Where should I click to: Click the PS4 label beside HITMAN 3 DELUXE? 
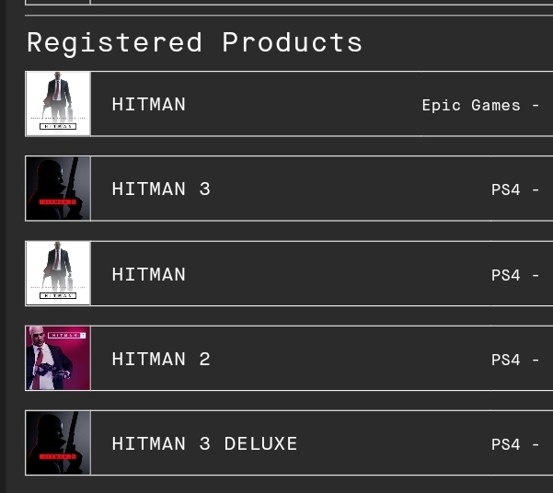click(x=506, y=444)
